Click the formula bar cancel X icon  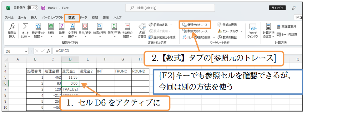37,51
